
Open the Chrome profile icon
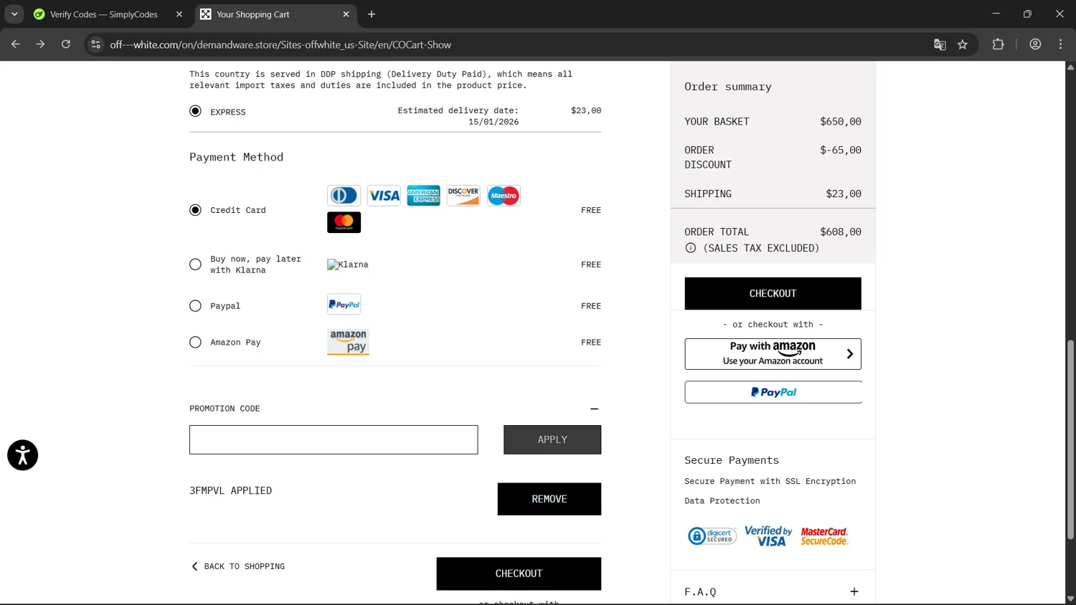(1035, 44)
